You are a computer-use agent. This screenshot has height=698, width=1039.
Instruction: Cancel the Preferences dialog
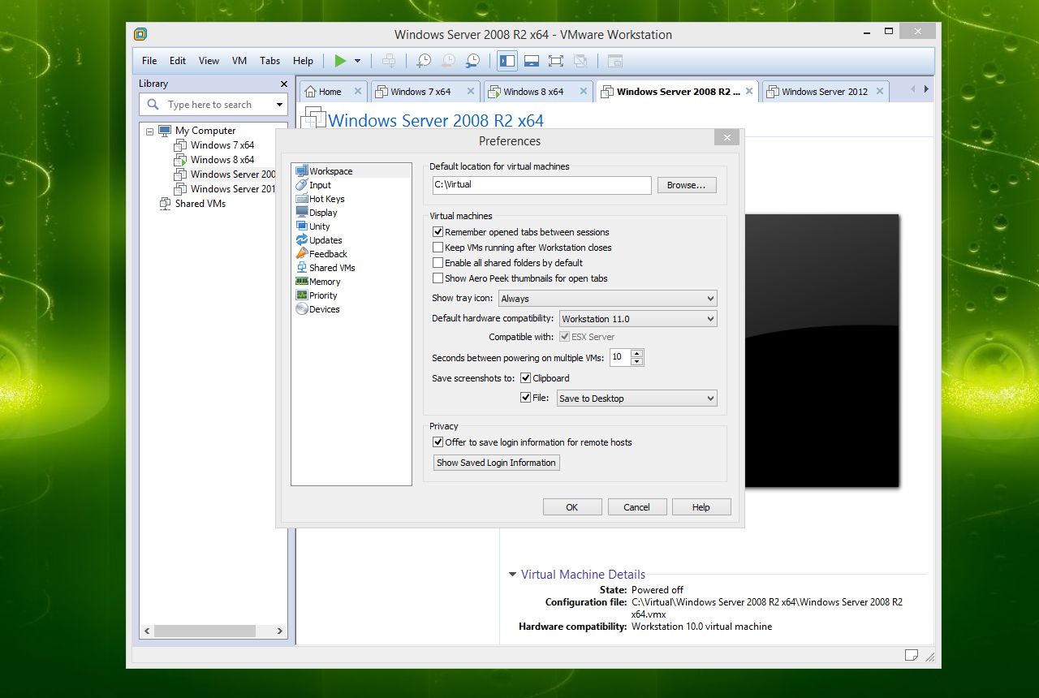[637, 507]
